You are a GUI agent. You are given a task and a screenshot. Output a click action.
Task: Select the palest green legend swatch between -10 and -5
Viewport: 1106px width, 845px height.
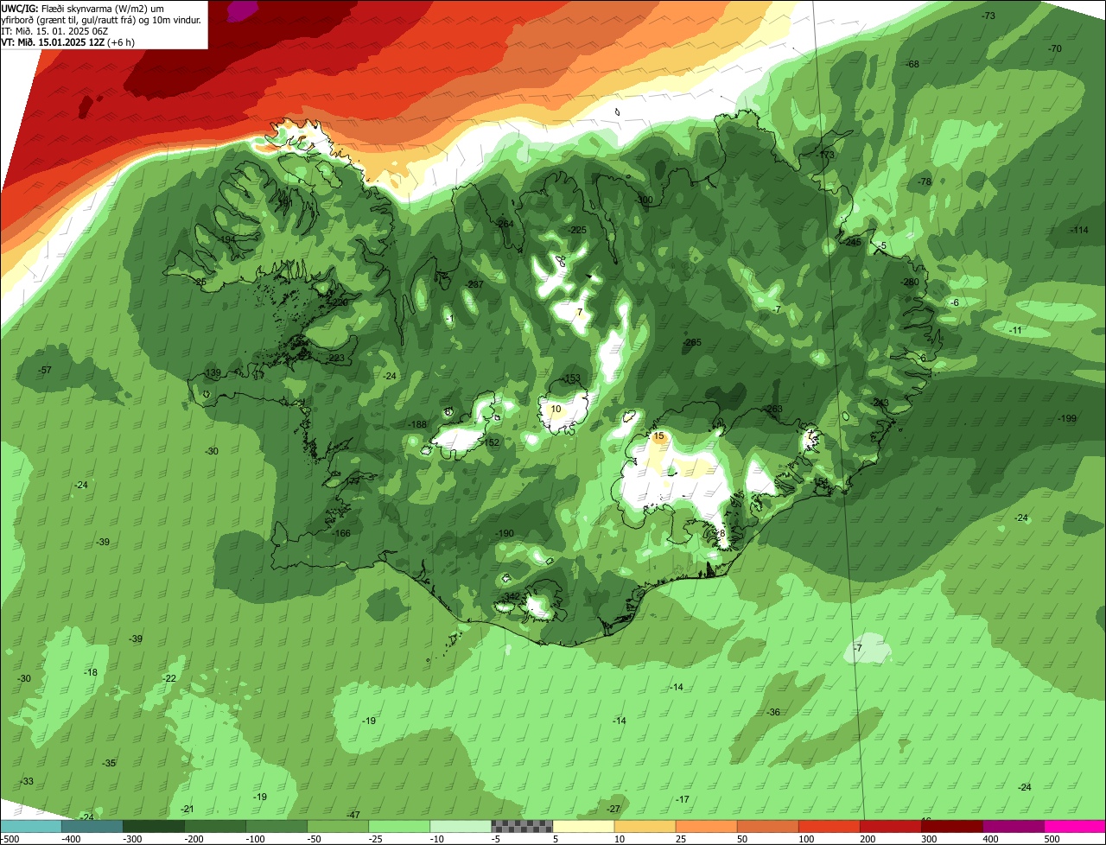coord(461,826)
